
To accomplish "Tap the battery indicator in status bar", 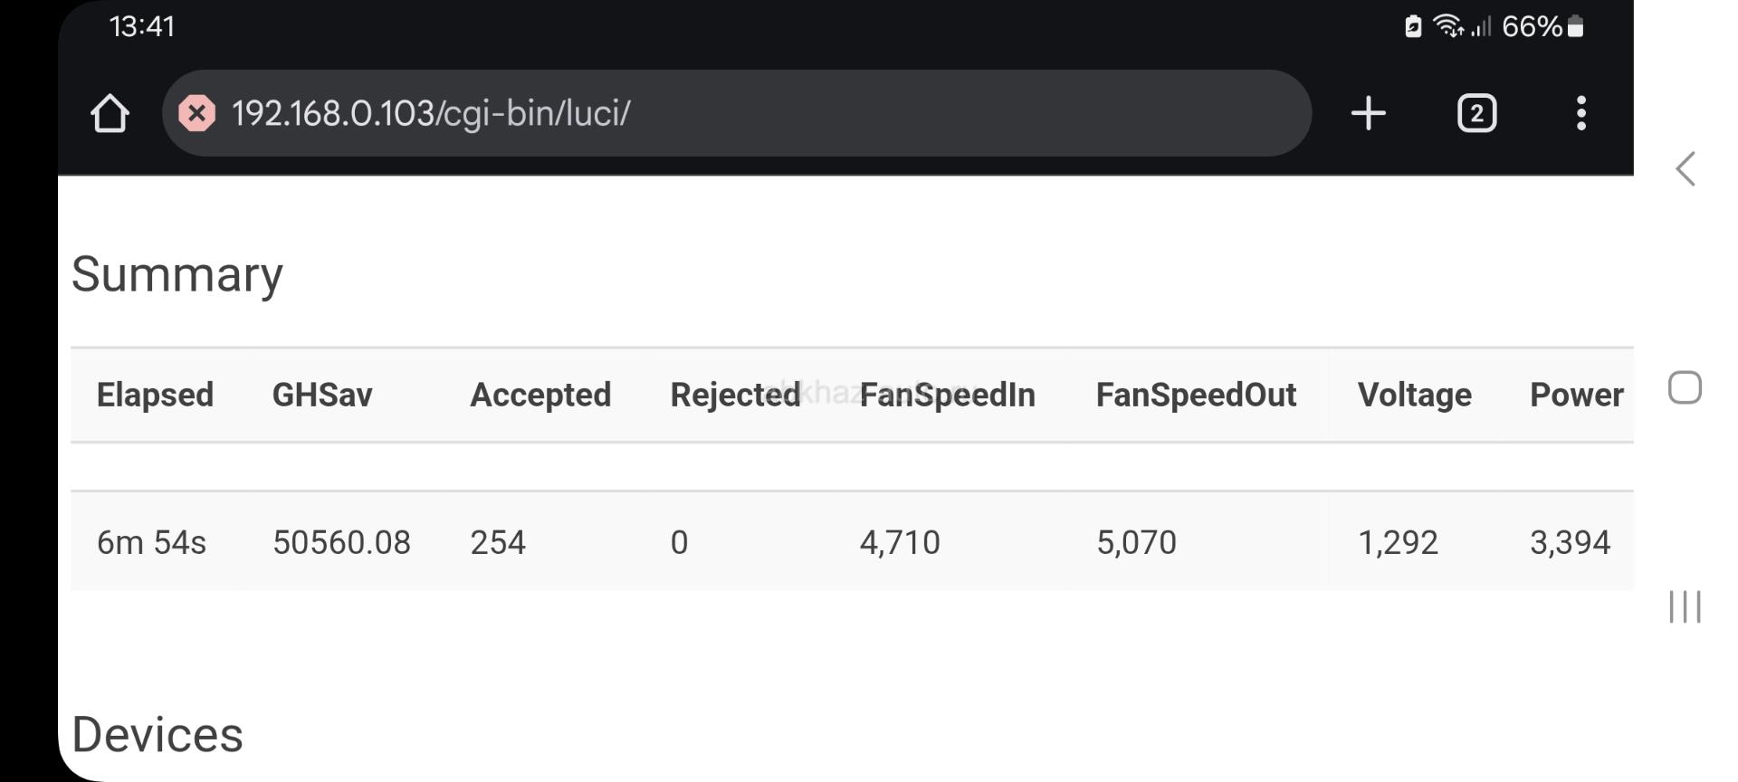I will (1576, 26).
